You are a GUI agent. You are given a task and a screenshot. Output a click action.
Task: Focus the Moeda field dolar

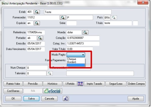[x=74, y=32]
